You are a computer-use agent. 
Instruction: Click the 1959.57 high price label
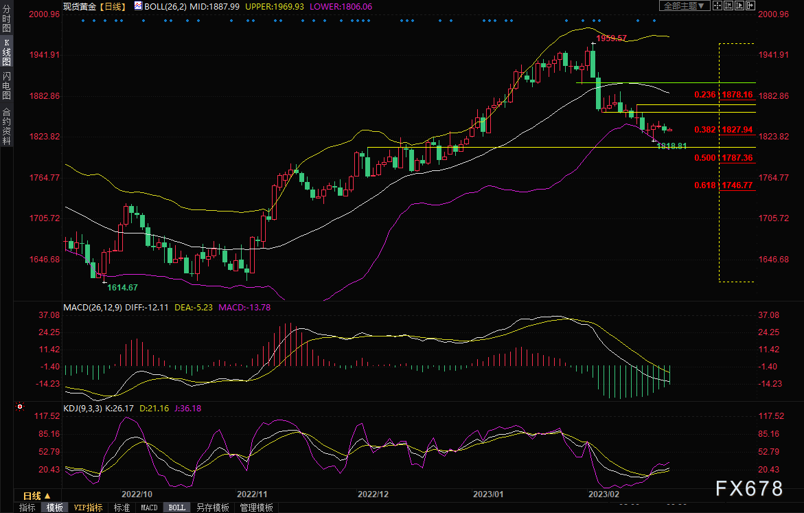coord(611,38)
